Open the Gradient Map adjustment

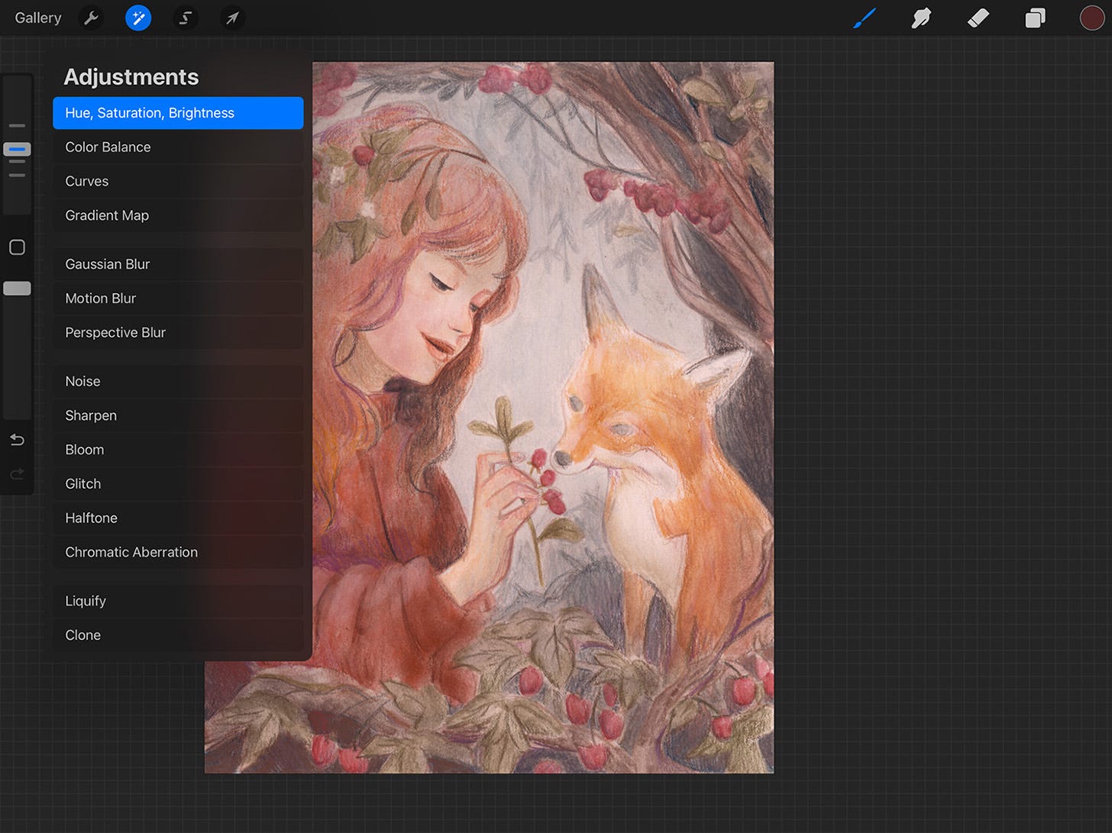pyautogui.click(x=106, y=215)
